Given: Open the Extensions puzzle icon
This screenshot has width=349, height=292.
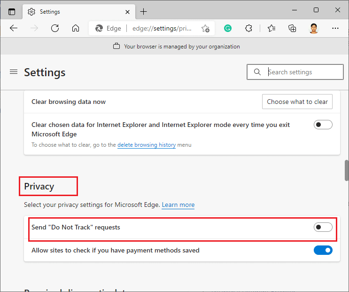Looking at the screenshot, I should [x=248, y=28].
